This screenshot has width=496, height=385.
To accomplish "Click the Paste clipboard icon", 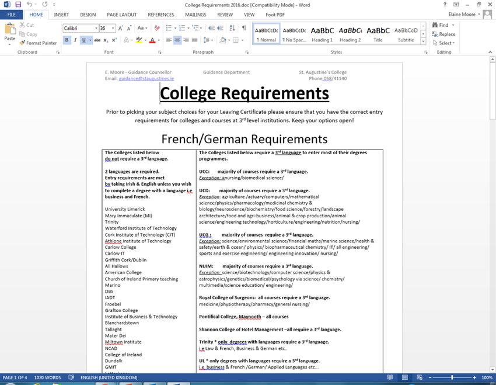I will point(10,29).
